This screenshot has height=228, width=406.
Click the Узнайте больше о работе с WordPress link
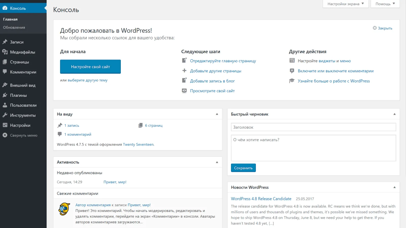pos(334,81)
